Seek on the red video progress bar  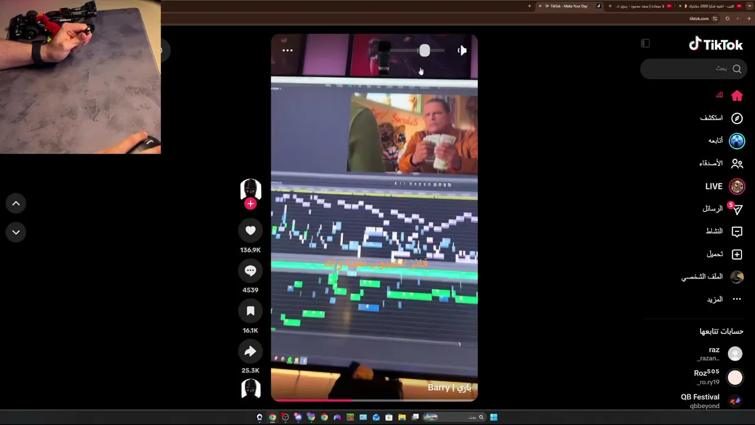[x=374, y=400]
